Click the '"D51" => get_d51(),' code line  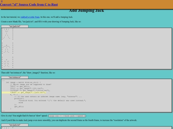coord(20,86)
